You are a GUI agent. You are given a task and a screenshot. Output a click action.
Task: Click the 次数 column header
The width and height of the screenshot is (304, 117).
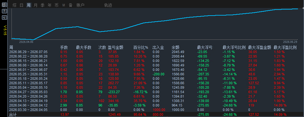point(102,47)
